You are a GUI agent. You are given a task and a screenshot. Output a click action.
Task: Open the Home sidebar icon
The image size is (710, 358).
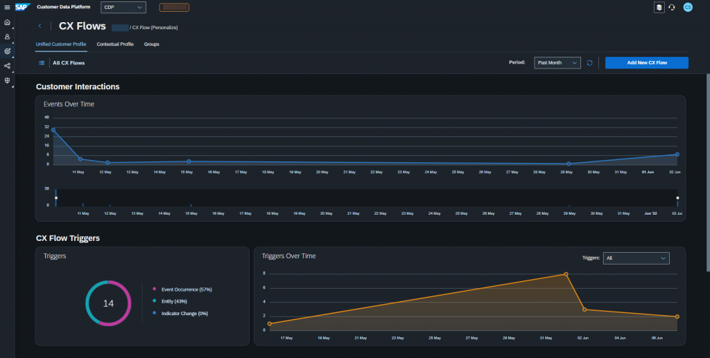pyautogui.click(x=7, y=22)
